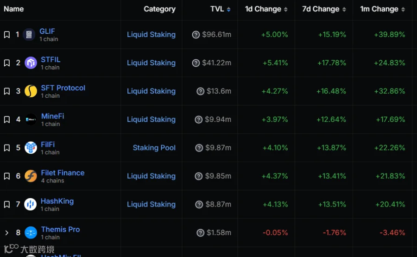Click the SFT Protocol yellow logo
417x257 pixels.
(x=31, y=91)
